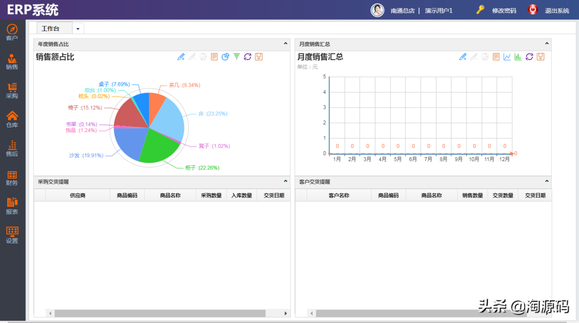Enable mark-line pencil on 月度销售汇总 chart
Screen dimensions: 579x323
[x=463, y=56]
